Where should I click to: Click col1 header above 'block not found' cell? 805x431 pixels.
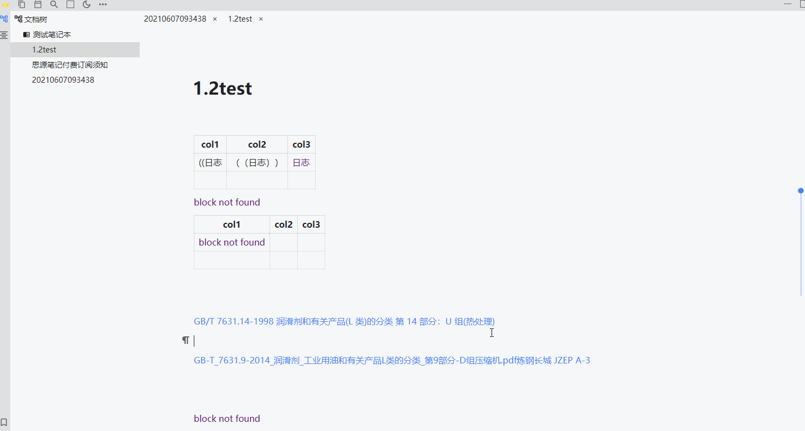point(232,224)
